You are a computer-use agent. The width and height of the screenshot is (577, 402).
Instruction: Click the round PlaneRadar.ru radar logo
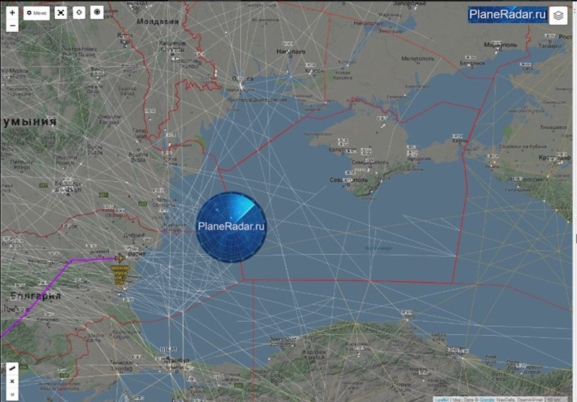[232, 226]
